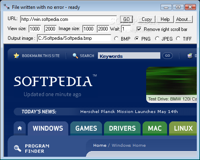200x160 pixels.
Task: Click the SEARCH label on the webpage
Action: click(x=87, y=56)
